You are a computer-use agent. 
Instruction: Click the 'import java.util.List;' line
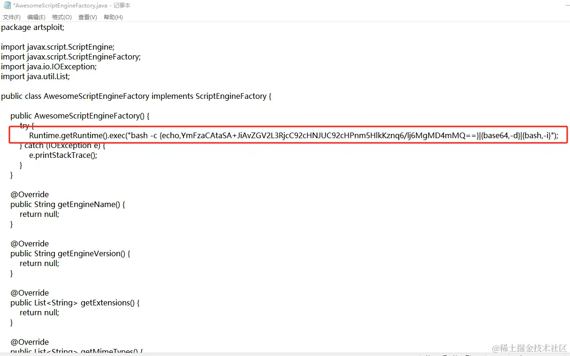[x=36, y=76]
